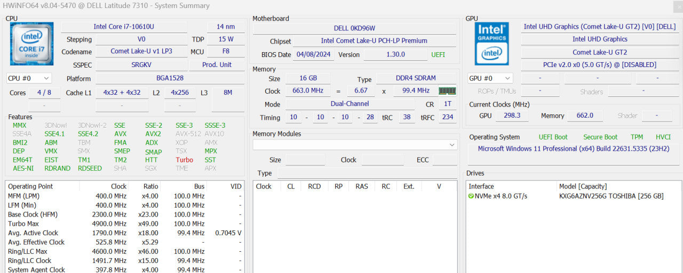Click the tRC value 38
This screenshot has width=683, height=273.
[407, 118]
